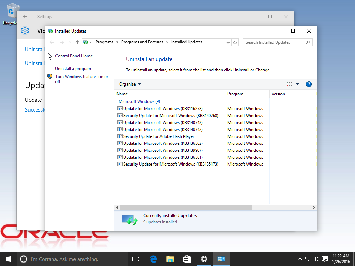The image size is (355, 266).
Task: Open Task View from taskbar
Action: [136, 259]
